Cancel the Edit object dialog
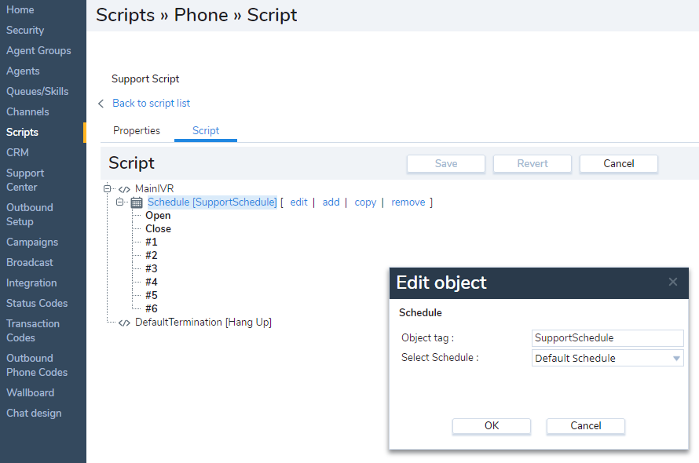 coord(586,425)
